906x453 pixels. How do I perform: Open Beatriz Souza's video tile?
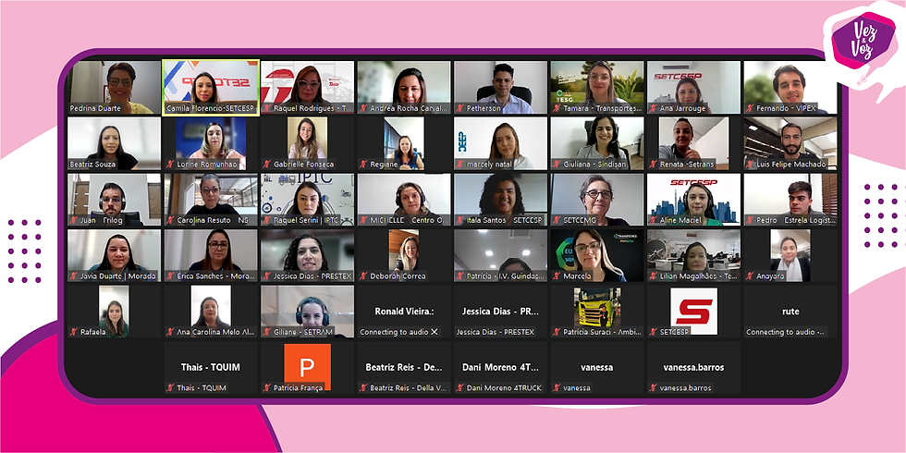click(x=114, y=142)
